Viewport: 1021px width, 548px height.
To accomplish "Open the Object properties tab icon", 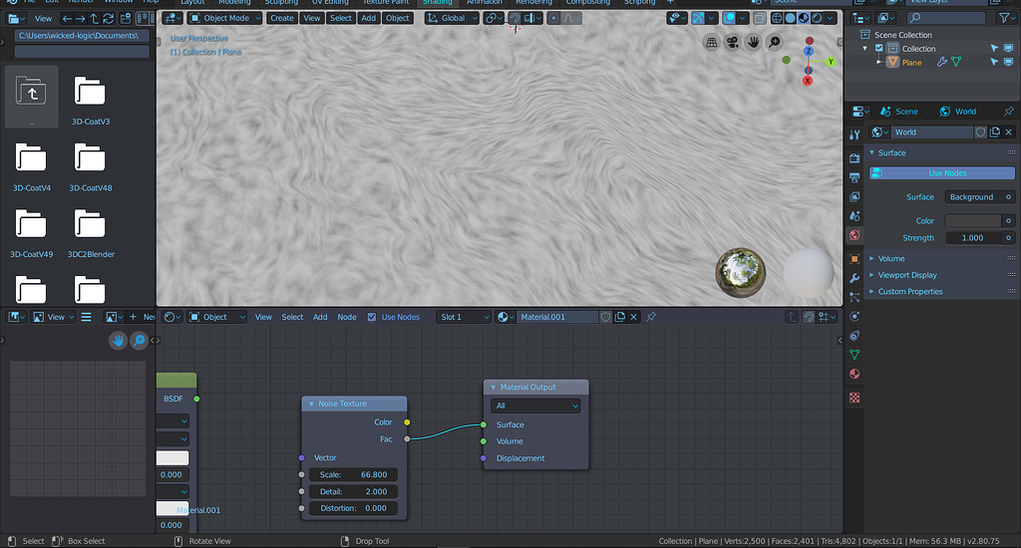I will 854,259.
